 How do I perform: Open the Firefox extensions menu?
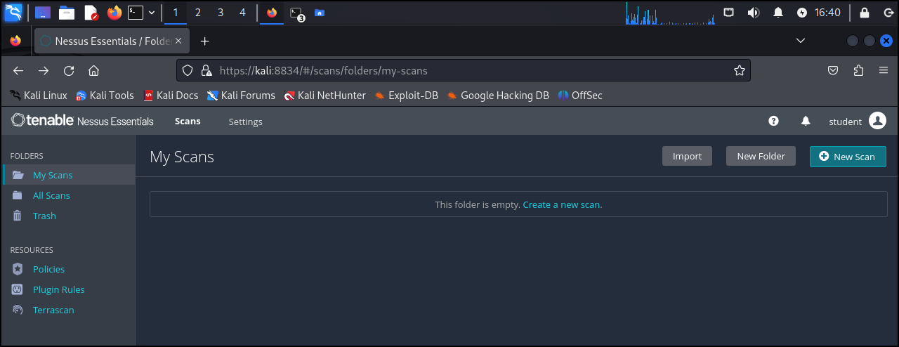pyautogui.click(x=858, y=70)
